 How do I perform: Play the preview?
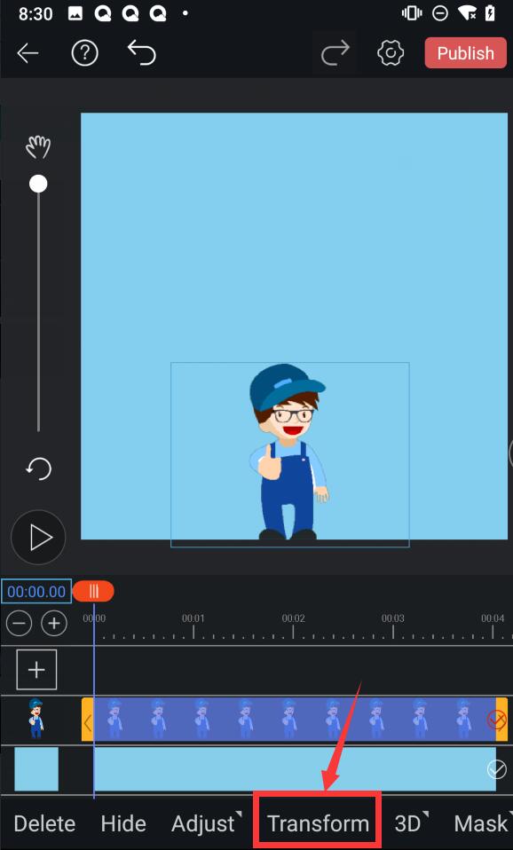(38, 537)
